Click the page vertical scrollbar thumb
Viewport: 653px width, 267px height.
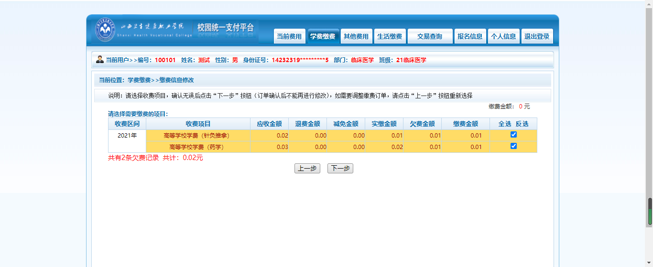tap(650, 211)
